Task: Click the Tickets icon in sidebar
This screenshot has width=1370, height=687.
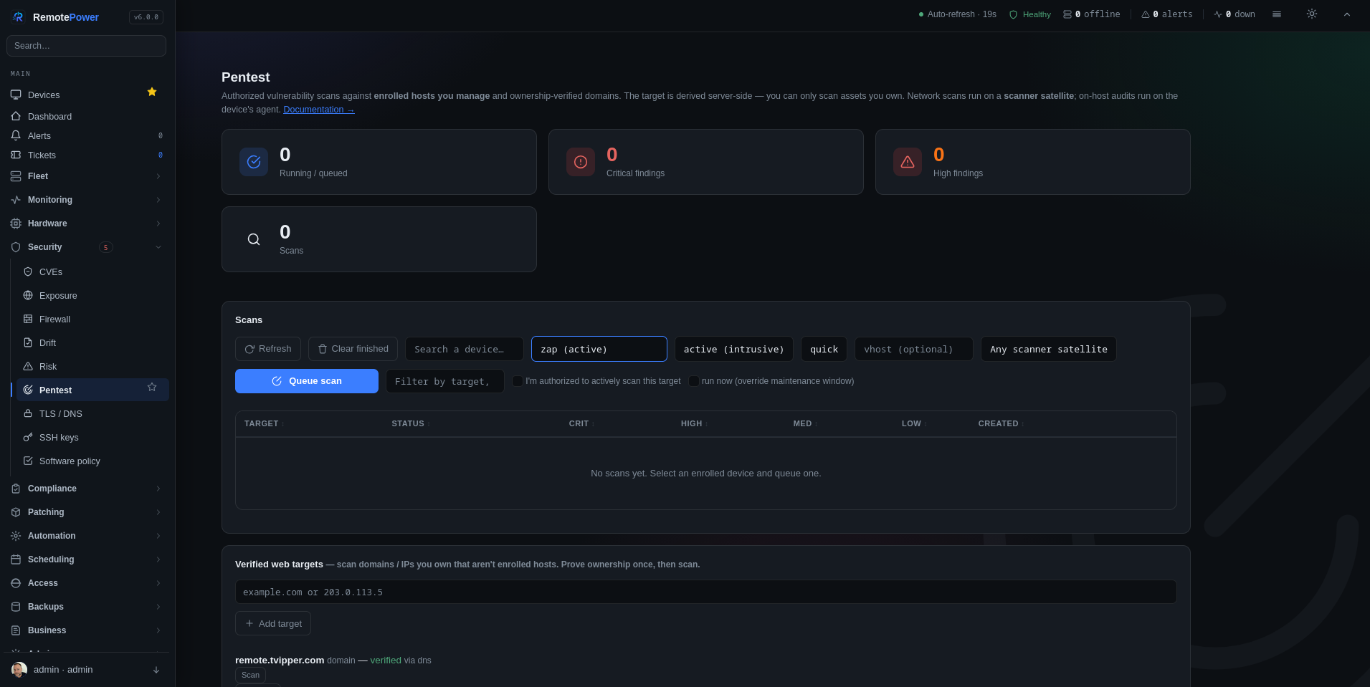Action: point(16,155)
